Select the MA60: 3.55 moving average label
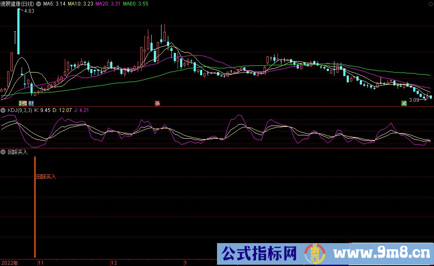Image resolution: width=434 pixels, height=266 pixels. pos(135,4)
